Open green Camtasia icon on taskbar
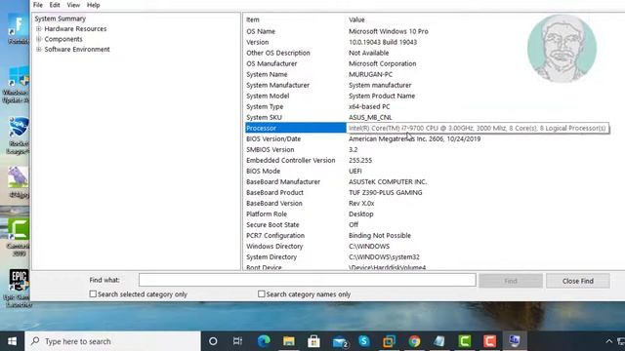This screenshot has height=351, width=625. tap(465, 341)
